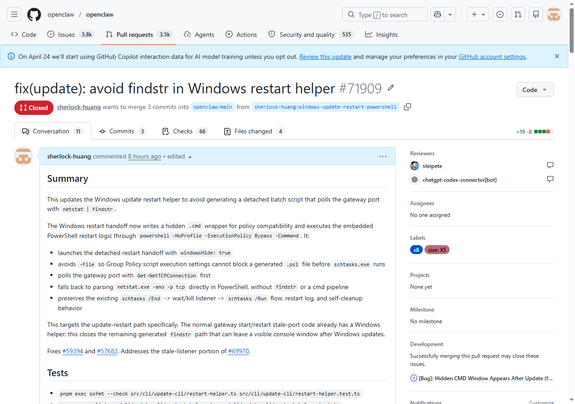
Task: Click sherlock-huang author name in comment
Action: [69, 156]
